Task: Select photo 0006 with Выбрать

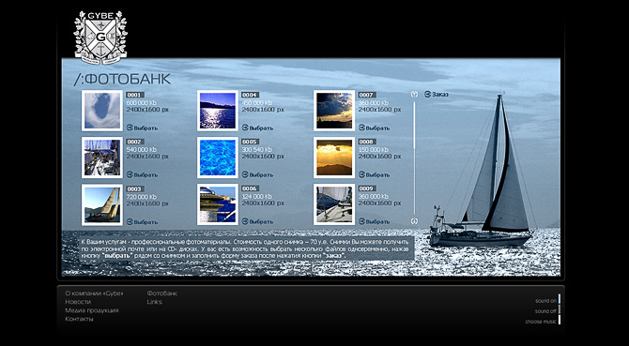Action: click(257, 221)
